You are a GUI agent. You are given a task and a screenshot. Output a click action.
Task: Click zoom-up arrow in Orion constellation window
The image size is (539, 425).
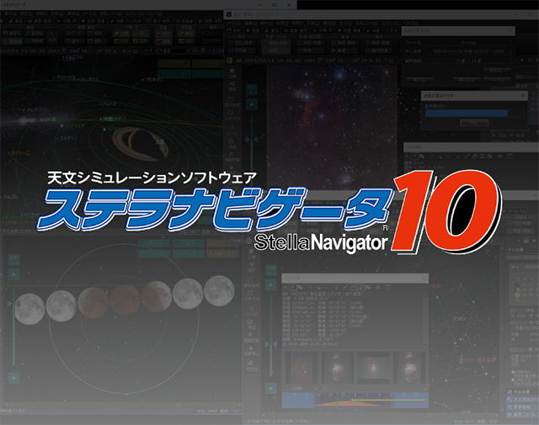click(x=271, y=284)
